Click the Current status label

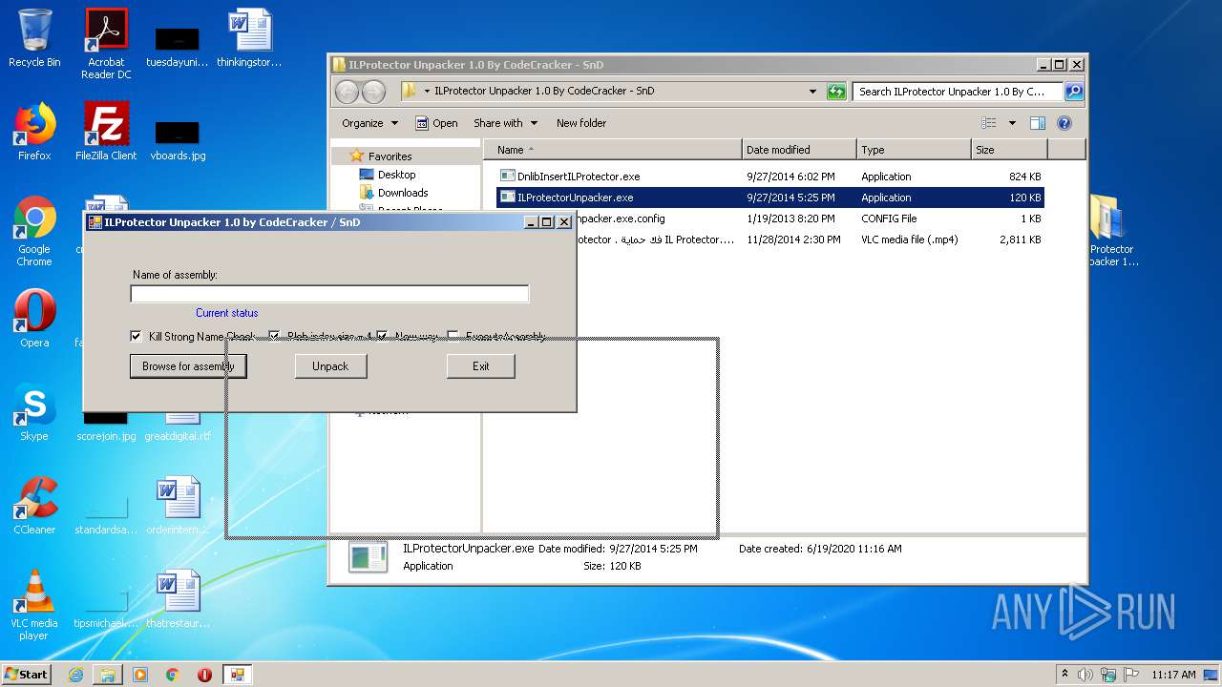(x=227, y=313)
